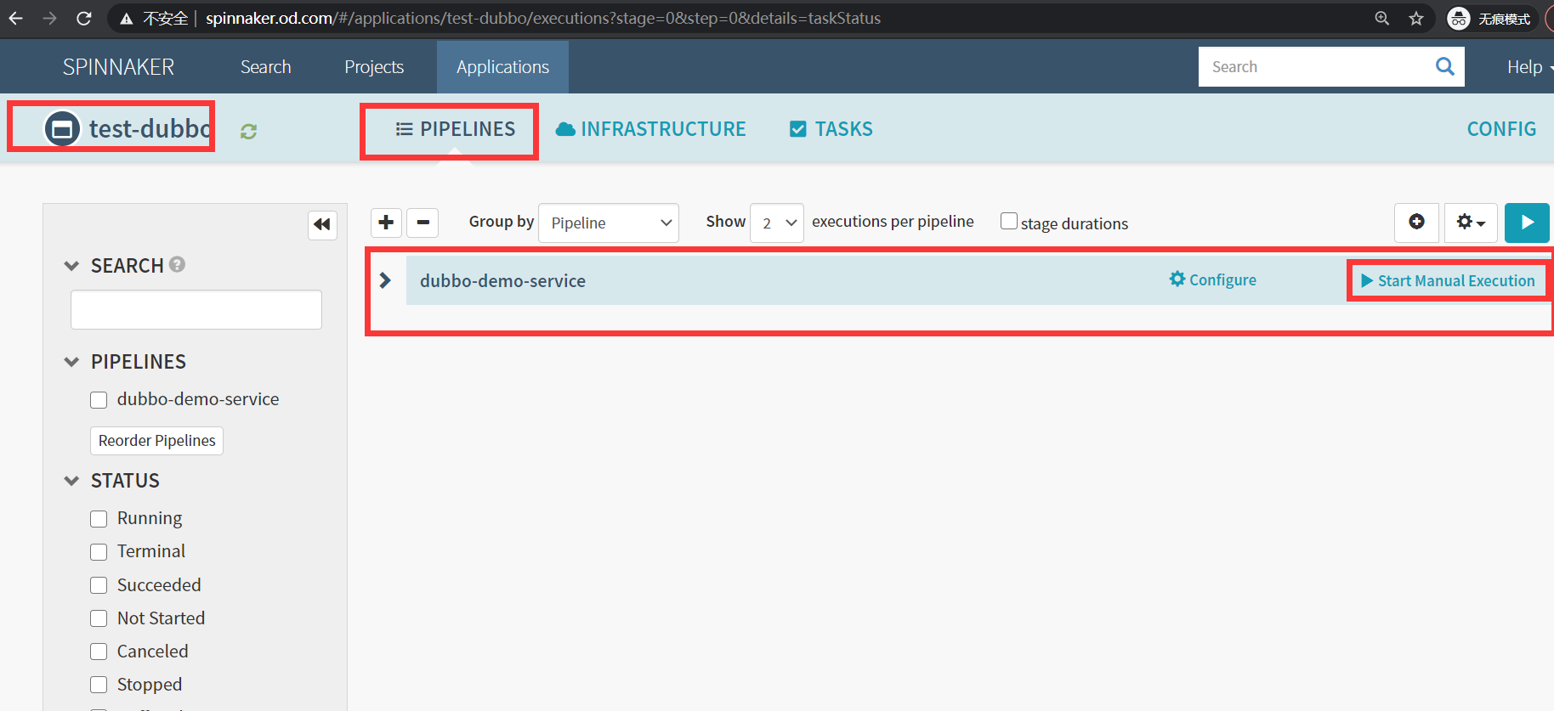This screenshot has width=1554, height=711.
Task: Open Applications in top navigation
Action: pos(502,67)
